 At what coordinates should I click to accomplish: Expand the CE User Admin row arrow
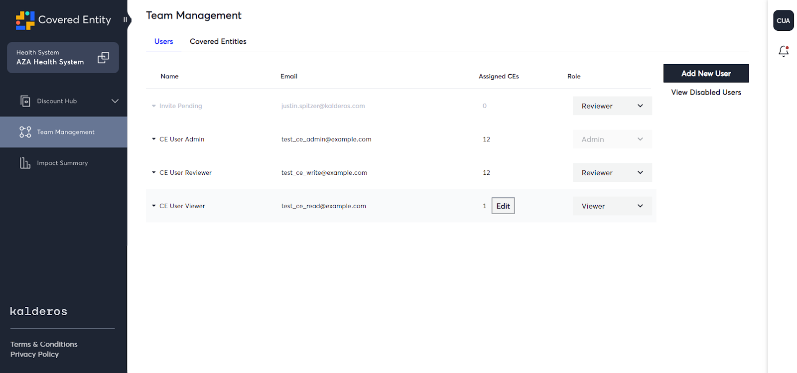click(154, 139)
